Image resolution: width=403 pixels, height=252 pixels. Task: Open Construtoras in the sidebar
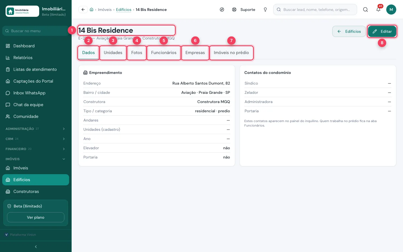(x=36, y=192)
